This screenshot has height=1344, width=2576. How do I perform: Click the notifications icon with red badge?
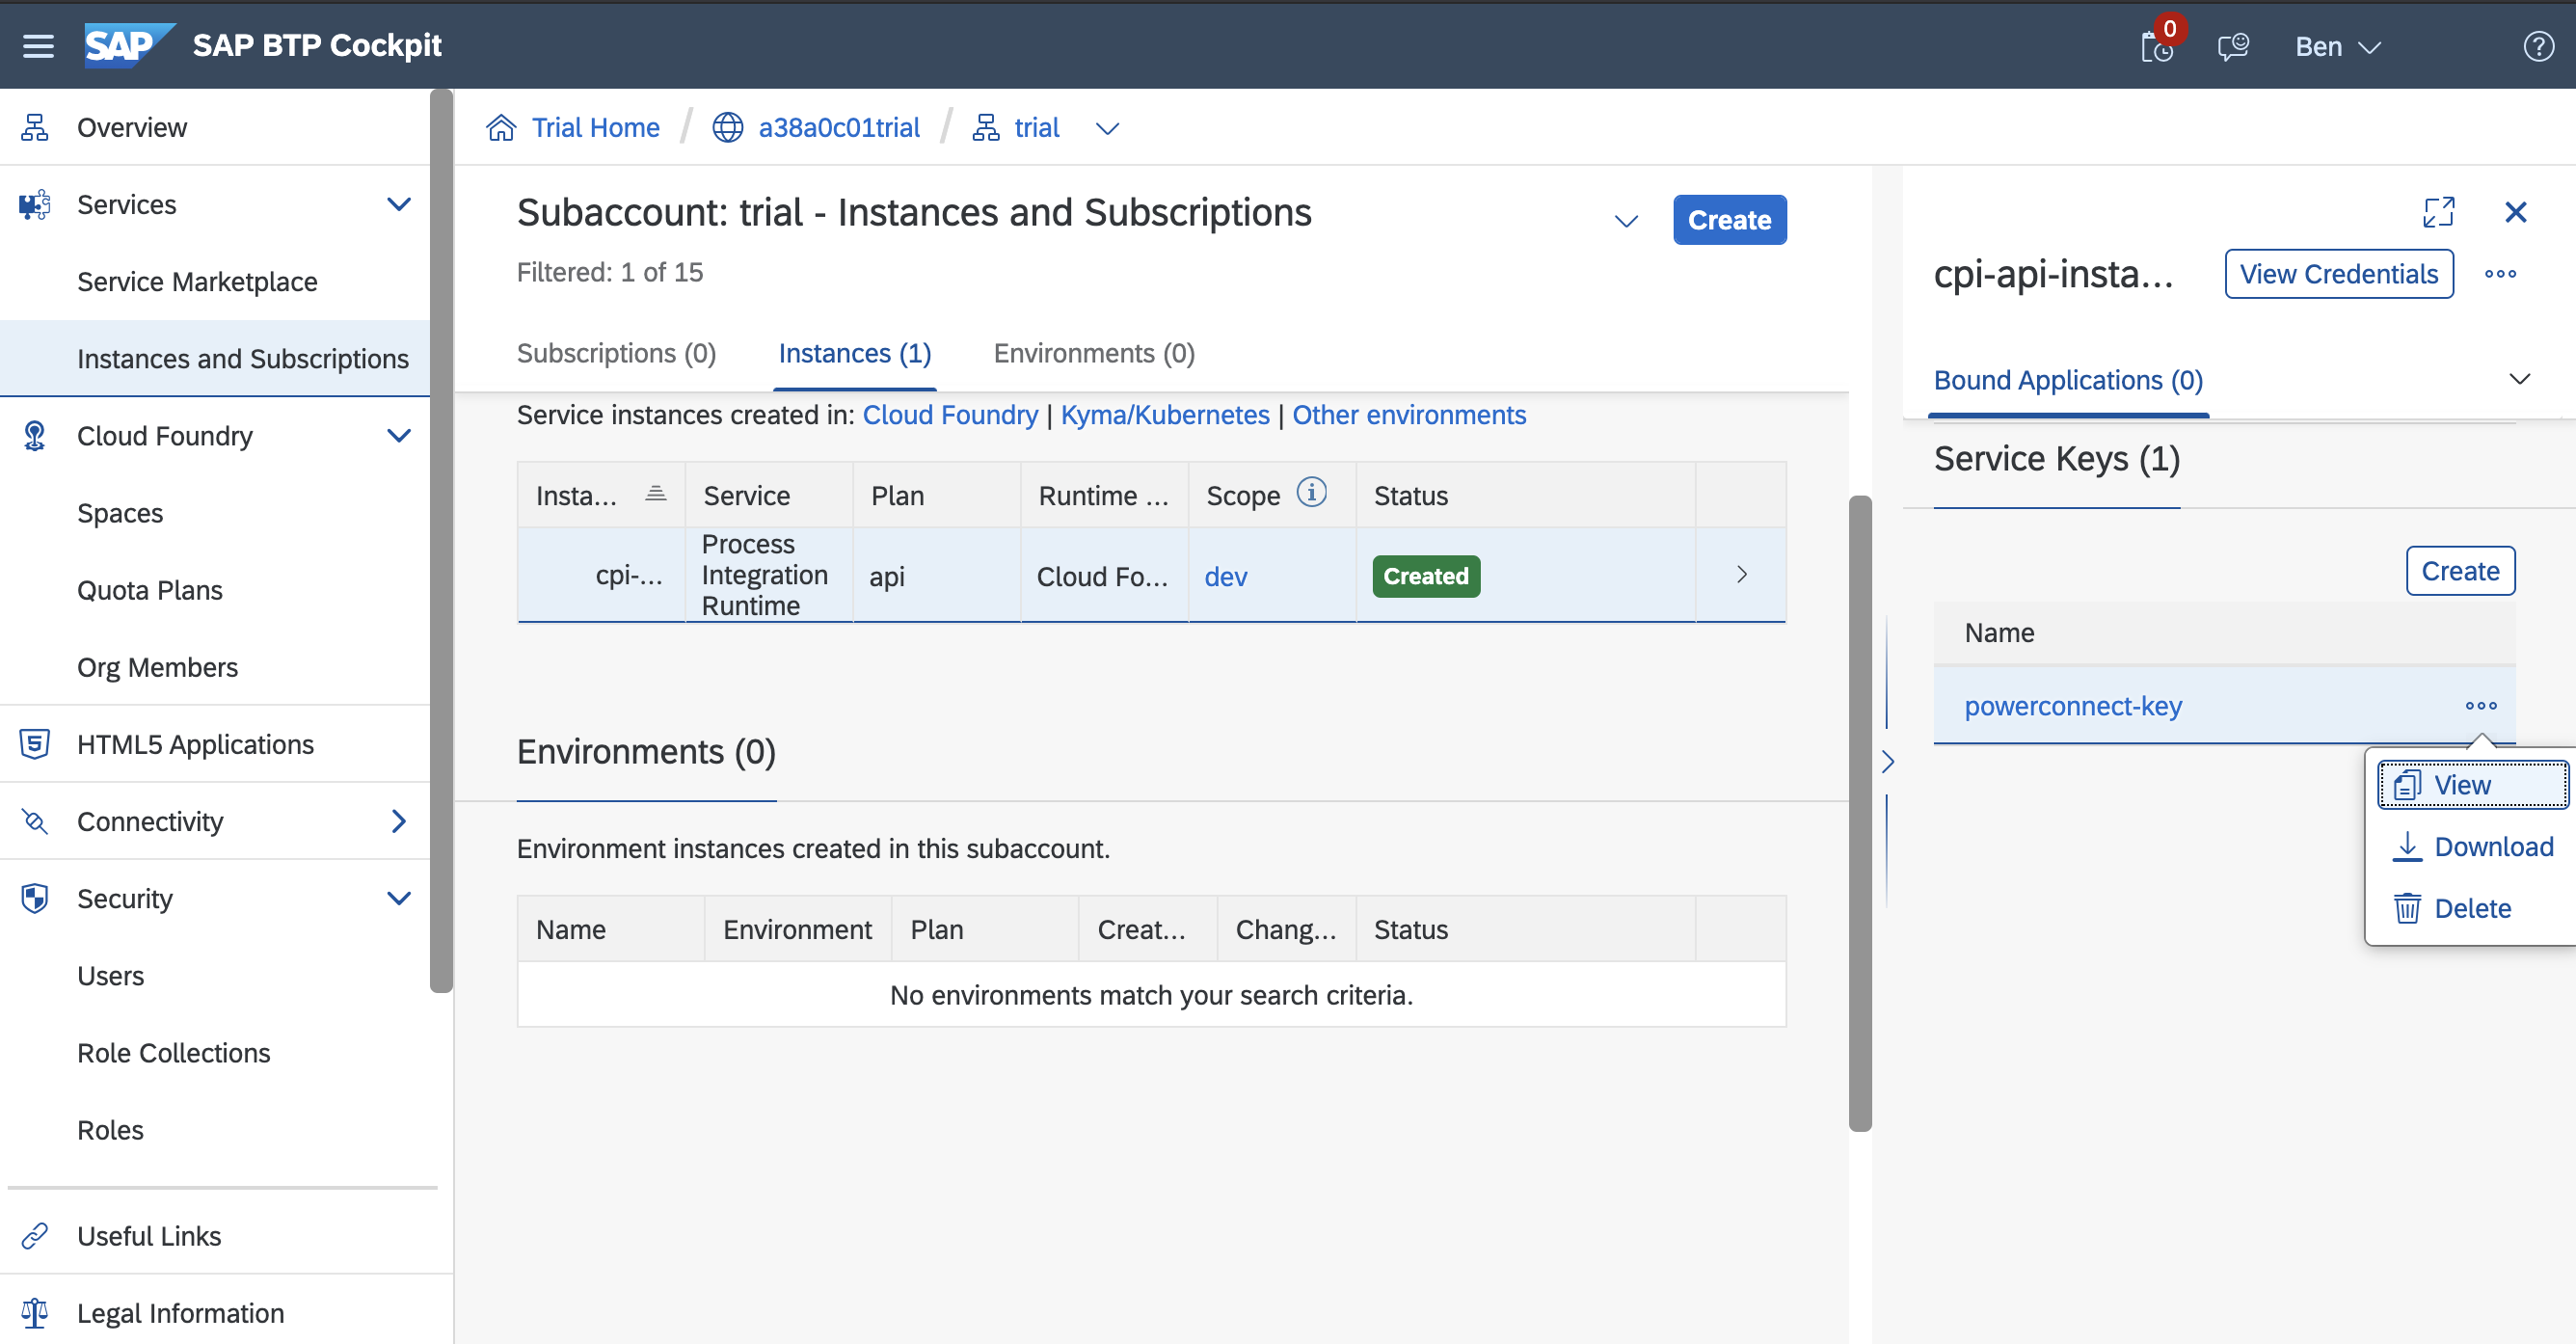point(2156,46)
